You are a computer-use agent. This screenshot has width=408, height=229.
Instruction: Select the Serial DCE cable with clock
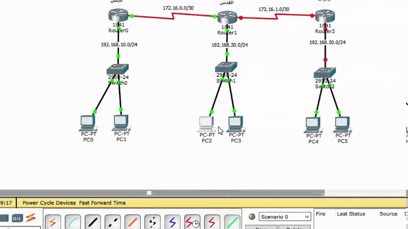(x=192, y=222)
